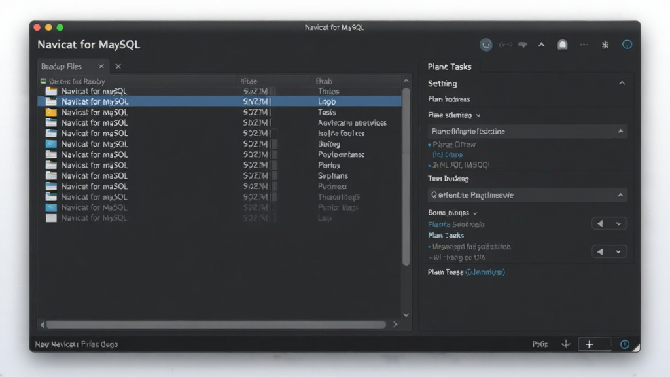Click the blue info circle in the status bar
Viewport: 670px width, 377px height.
[x=625, y=344]
